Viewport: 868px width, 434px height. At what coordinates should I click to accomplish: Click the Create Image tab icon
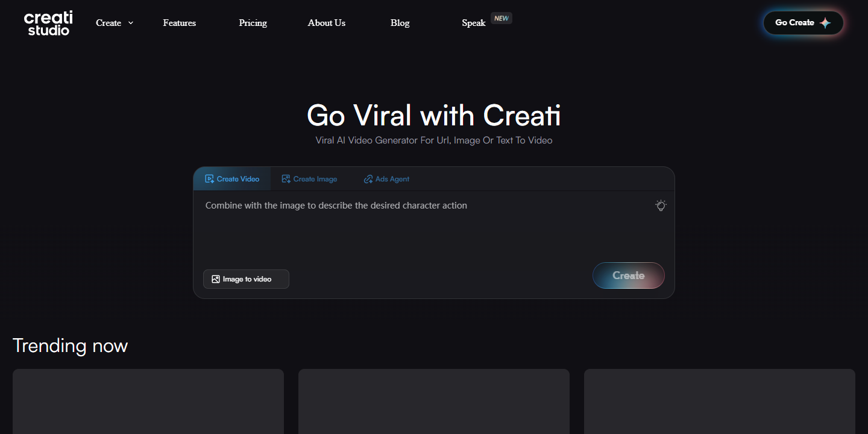pyautogui.click(x=286, y=179)
